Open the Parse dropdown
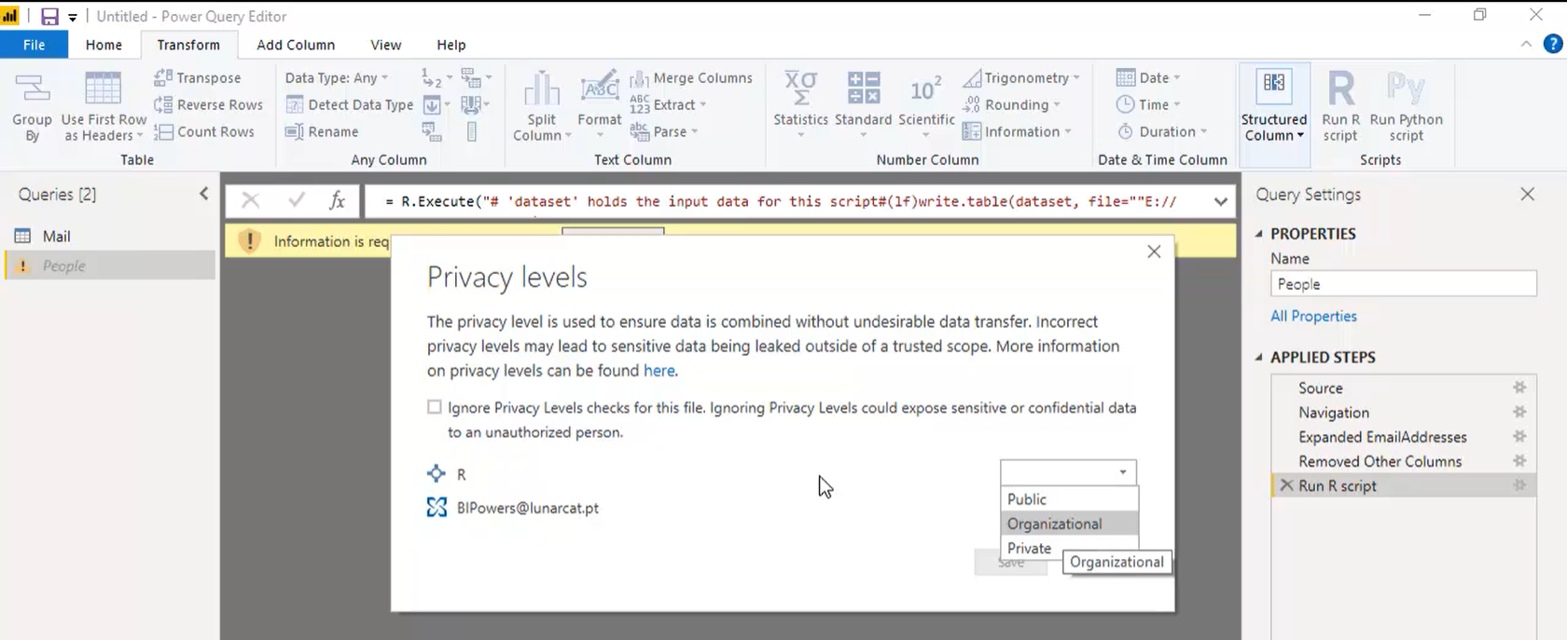 (x=664, y=131)
